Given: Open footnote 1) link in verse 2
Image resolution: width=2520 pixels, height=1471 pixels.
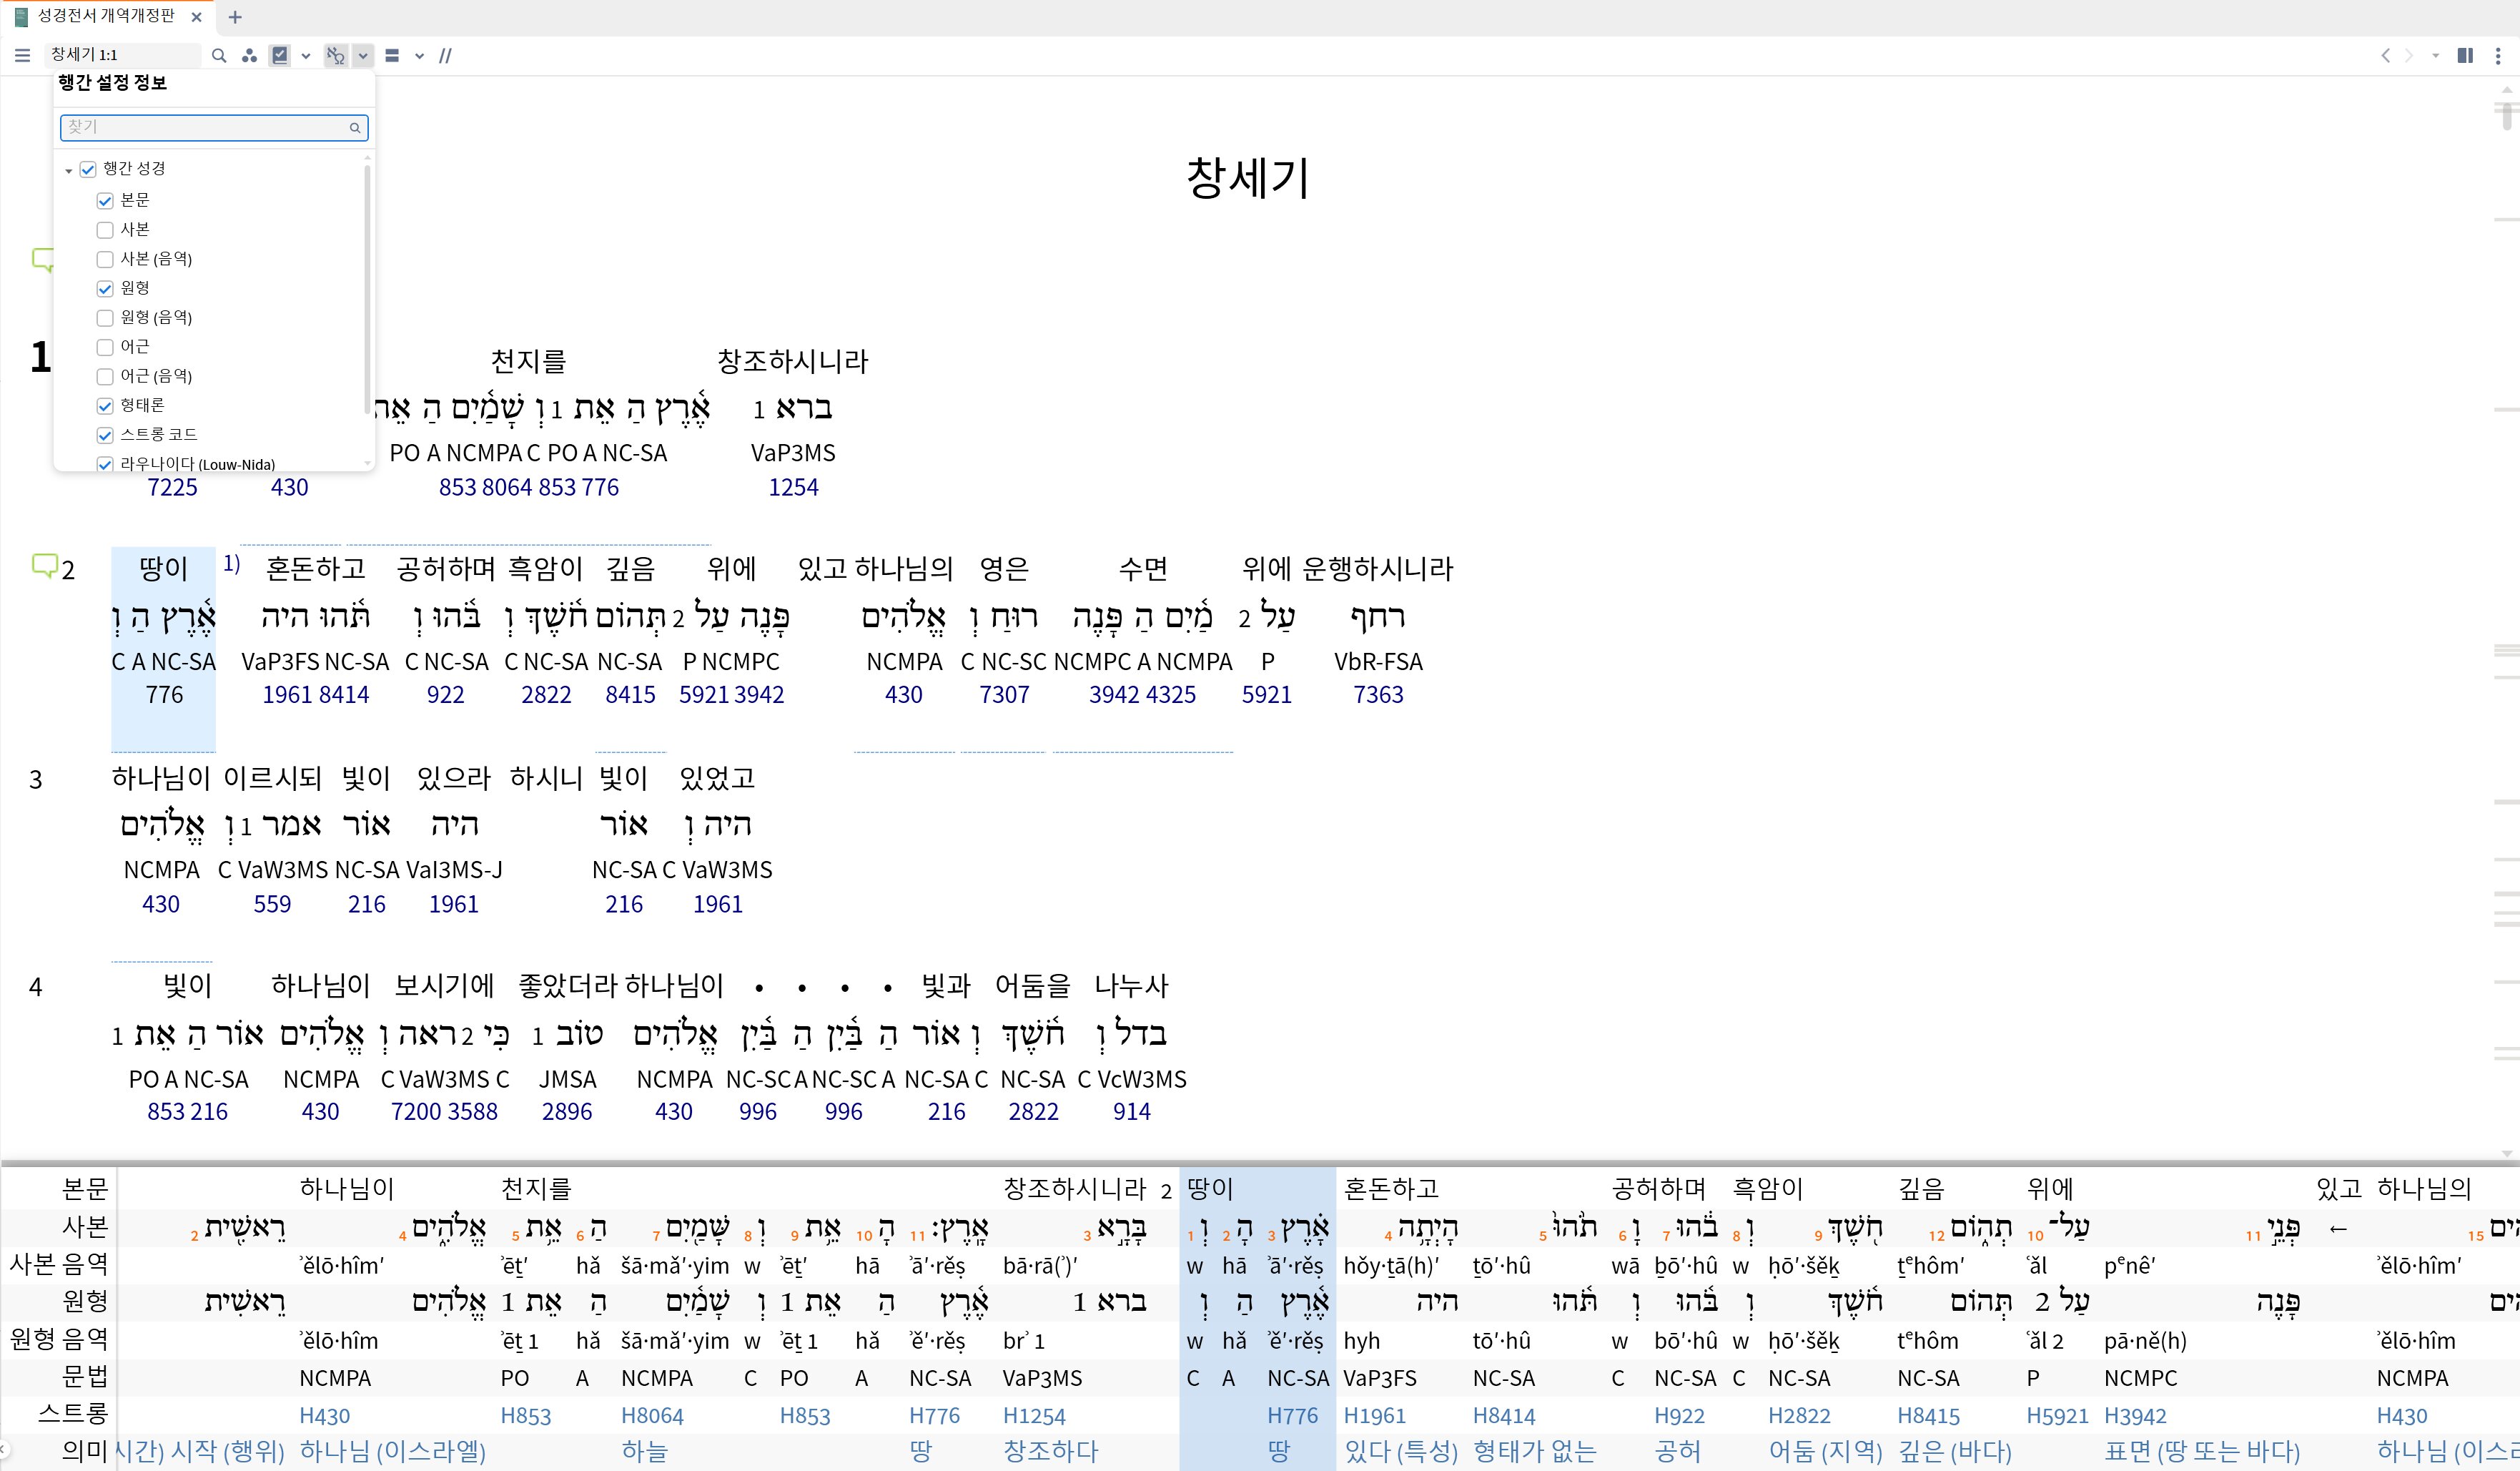Looking at the screenshot, I should pos(232,564).
